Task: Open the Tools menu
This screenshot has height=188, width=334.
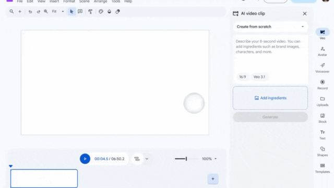Action: (116, 1)
